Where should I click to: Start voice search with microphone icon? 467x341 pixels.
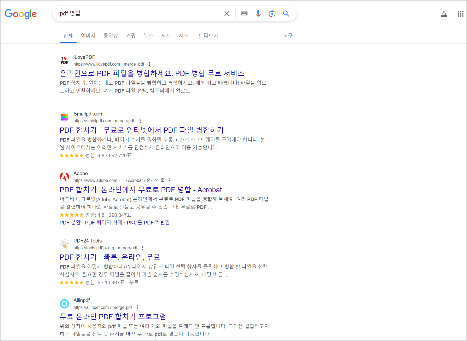258,14
